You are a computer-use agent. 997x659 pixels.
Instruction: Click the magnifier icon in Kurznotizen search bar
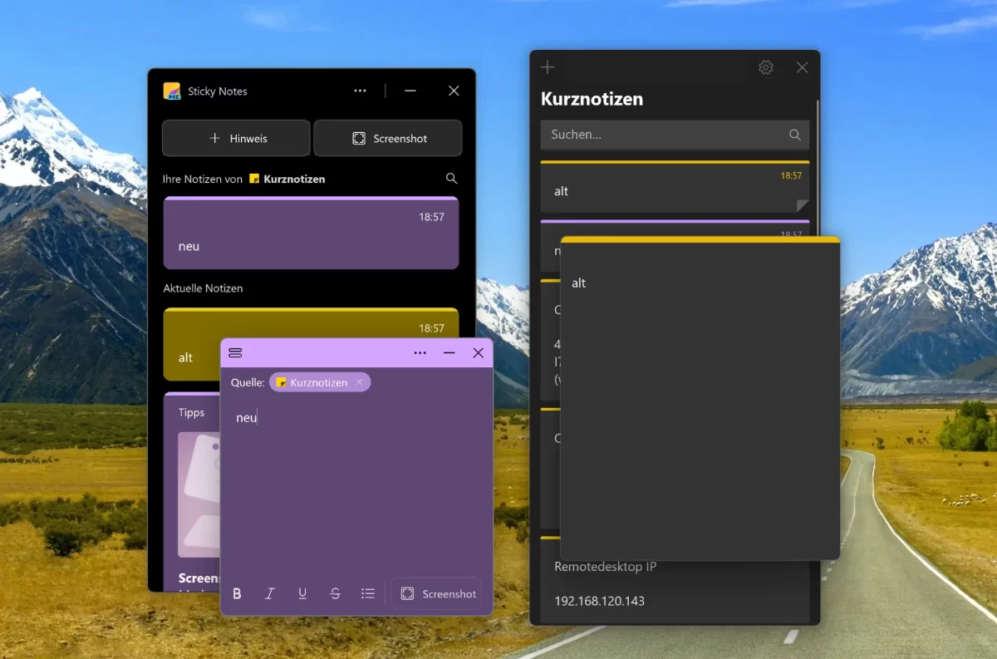(x=794, y=135)
